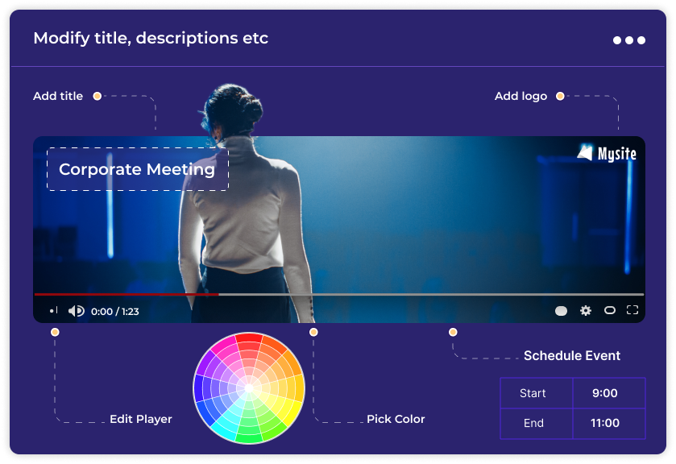Click the Schedule Event label

pos(572,355)
